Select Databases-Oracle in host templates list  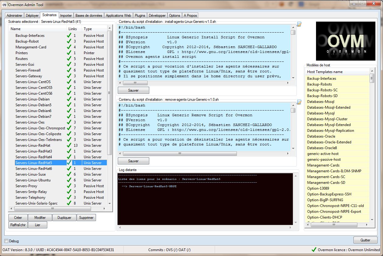(x=321, y=136)
